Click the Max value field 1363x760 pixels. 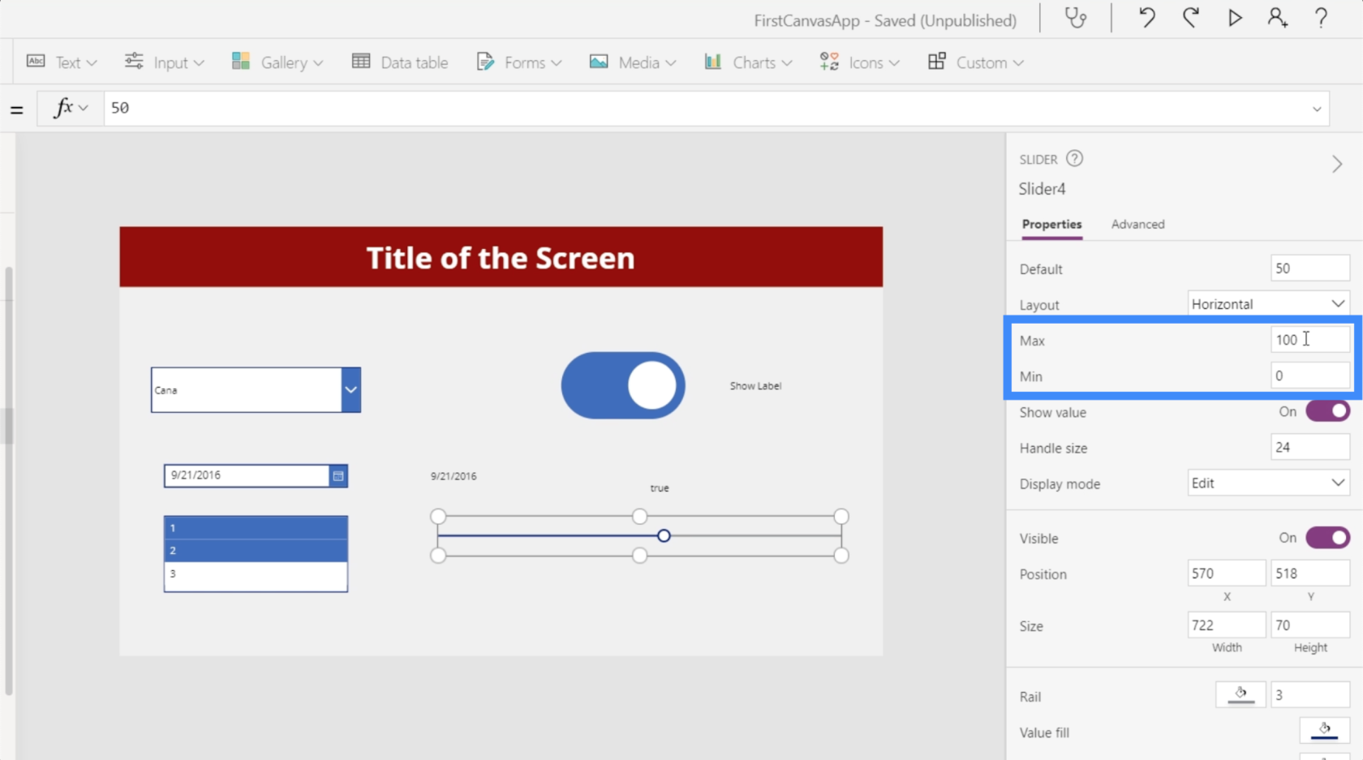point(1309,340)
